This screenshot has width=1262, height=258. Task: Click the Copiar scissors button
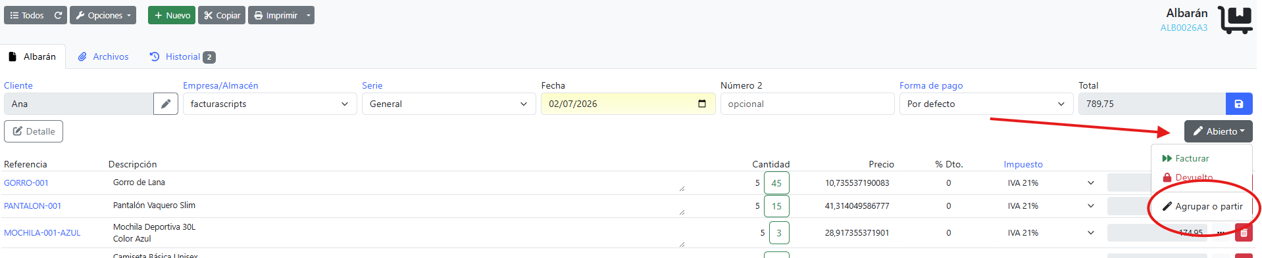222,15
